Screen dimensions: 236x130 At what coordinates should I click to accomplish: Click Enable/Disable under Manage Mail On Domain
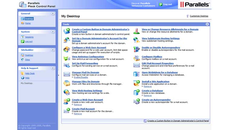click(x=81, y=77)
